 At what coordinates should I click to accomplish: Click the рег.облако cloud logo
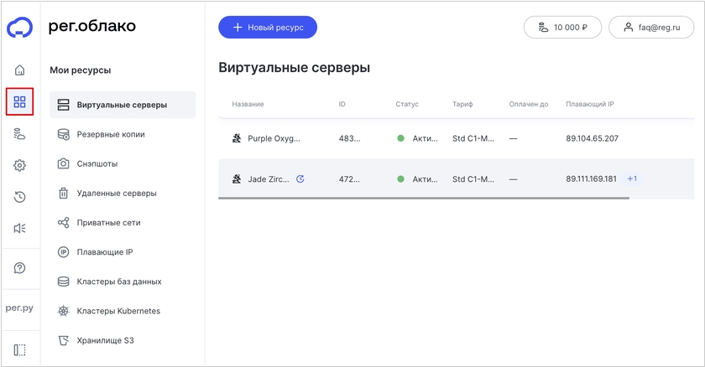click(x=20, y=28)
